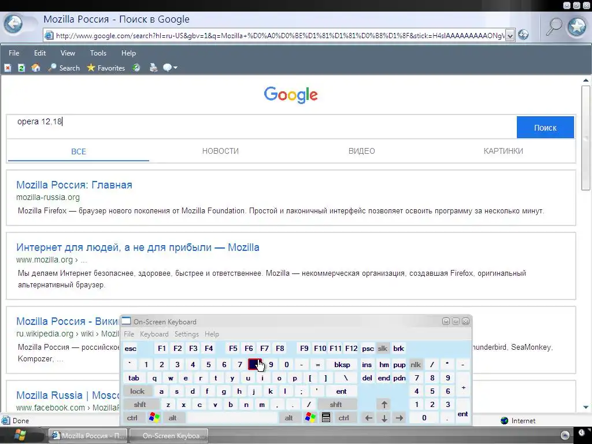Image resolution: width=592 pixels, height=444 pixels.
Task: Toggle the left shft key
Action: tap(140, 405)
